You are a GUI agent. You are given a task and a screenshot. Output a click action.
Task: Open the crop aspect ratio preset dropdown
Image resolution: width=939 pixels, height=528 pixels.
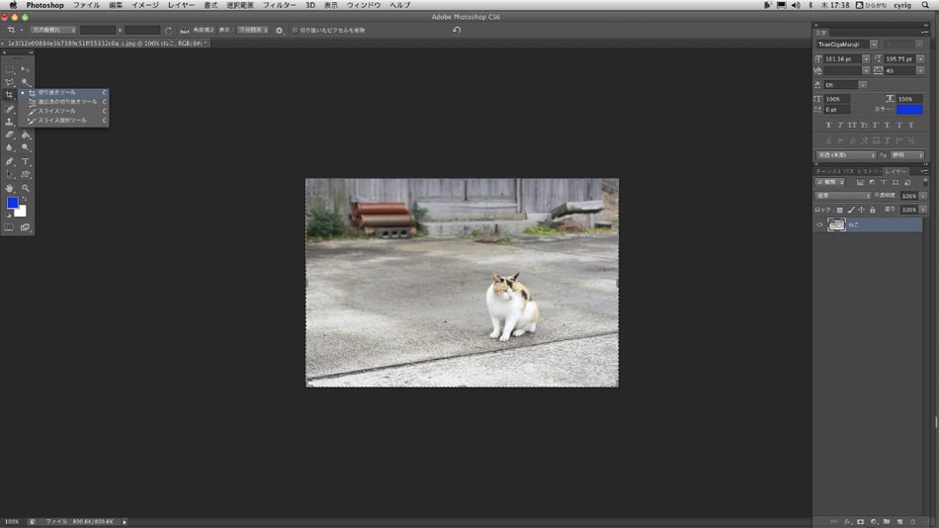51,31
